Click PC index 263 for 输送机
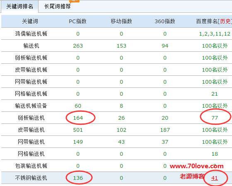Screen dimensions: 232x186 [x=78, y=46]
